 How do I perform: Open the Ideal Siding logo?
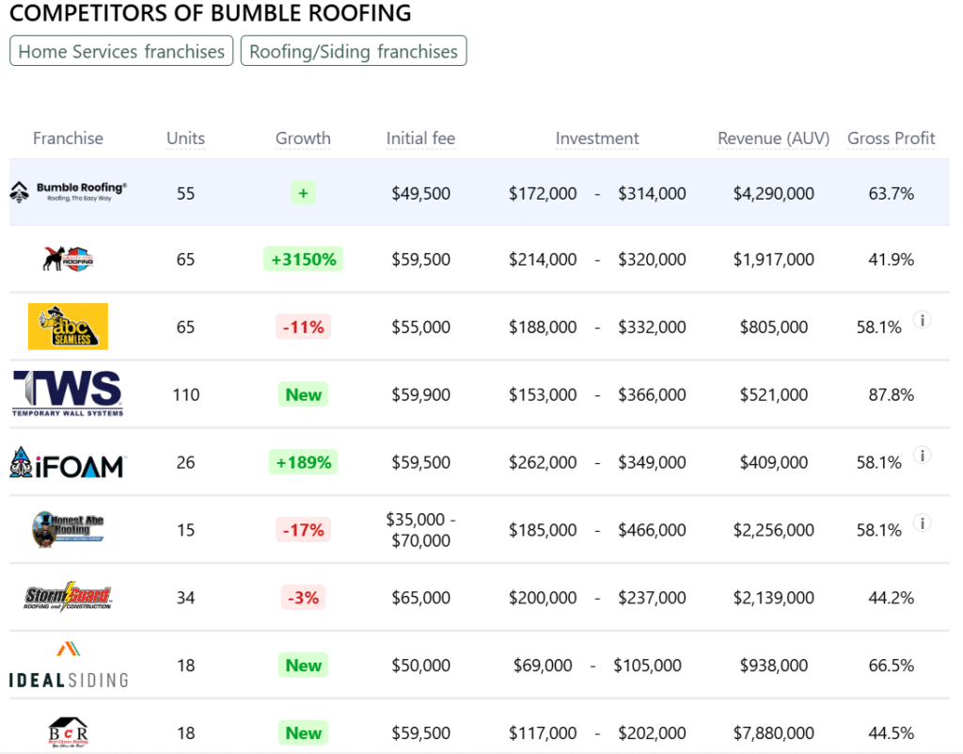[x=68, y=665]
